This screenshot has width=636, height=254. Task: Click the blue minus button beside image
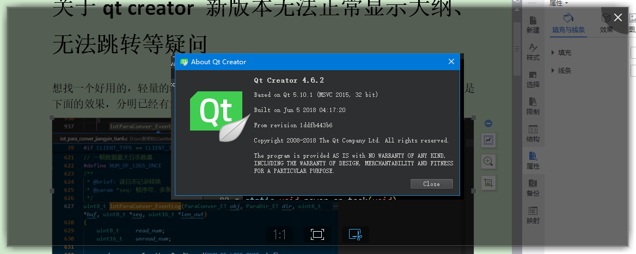tap(488, 123)
